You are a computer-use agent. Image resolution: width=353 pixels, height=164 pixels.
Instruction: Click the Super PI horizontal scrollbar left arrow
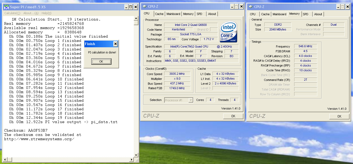pyautogui.click(x=5, y=159)
